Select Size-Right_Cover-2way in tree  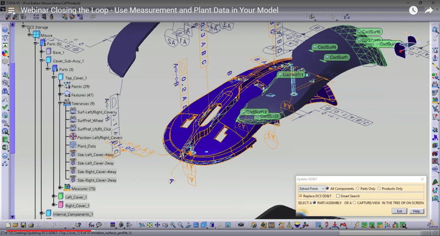pyautogui.click(x=97, y=180)
